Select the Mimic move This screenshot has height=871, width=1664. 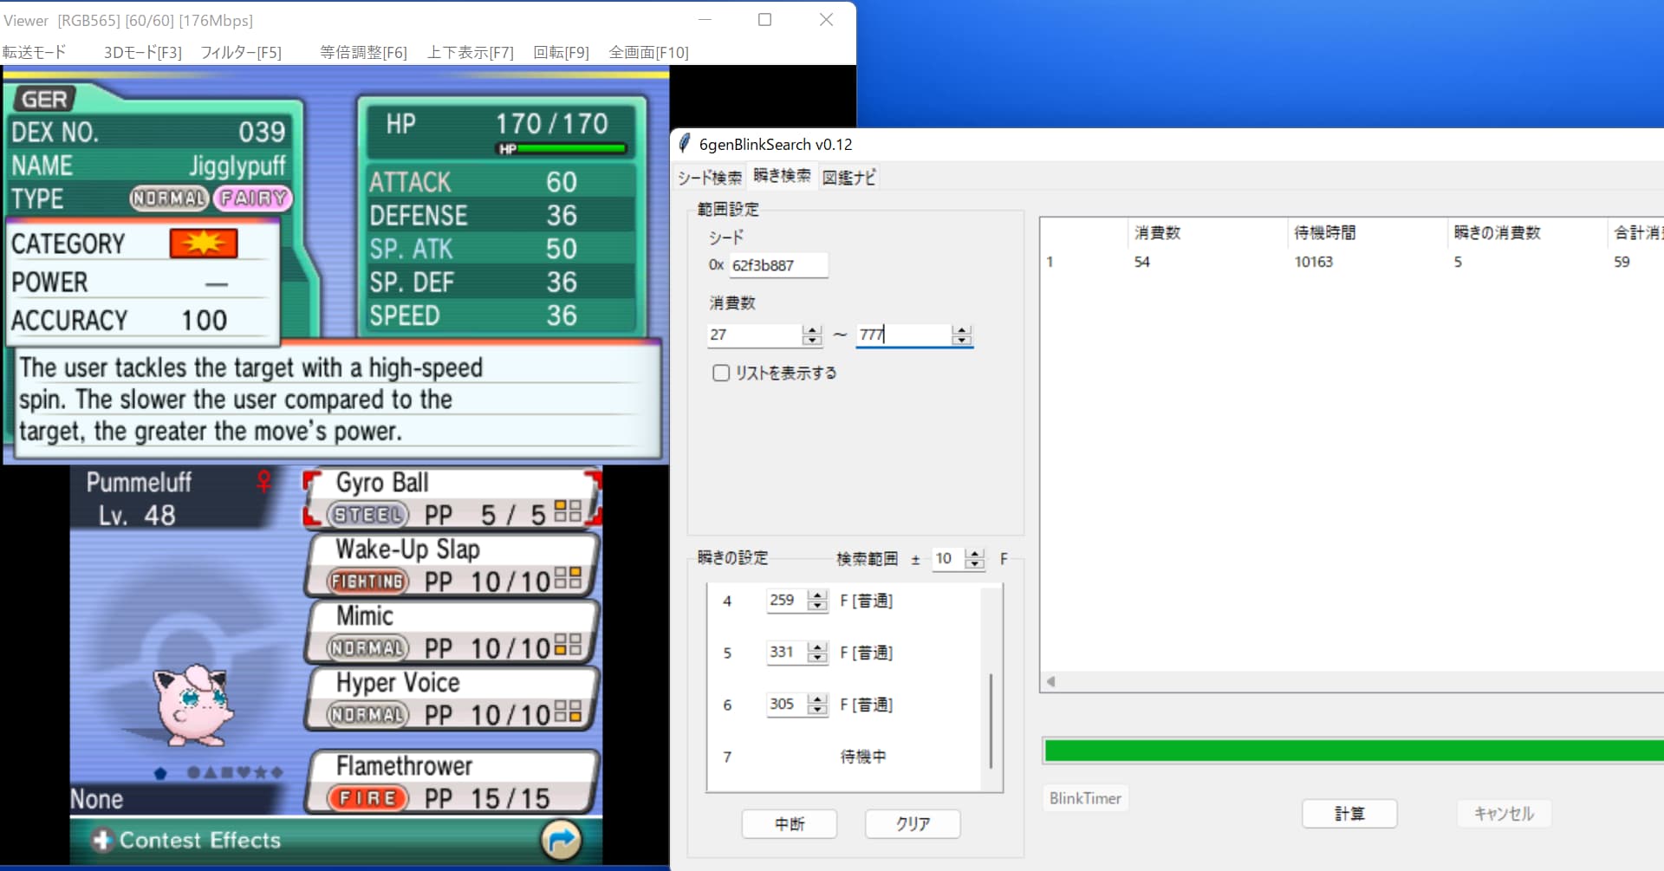[x=452, y=632]
